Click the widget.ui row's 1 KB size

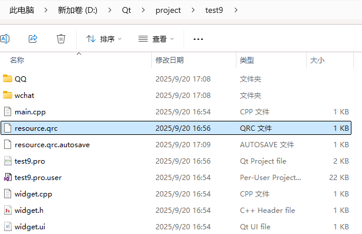point(341,227)
